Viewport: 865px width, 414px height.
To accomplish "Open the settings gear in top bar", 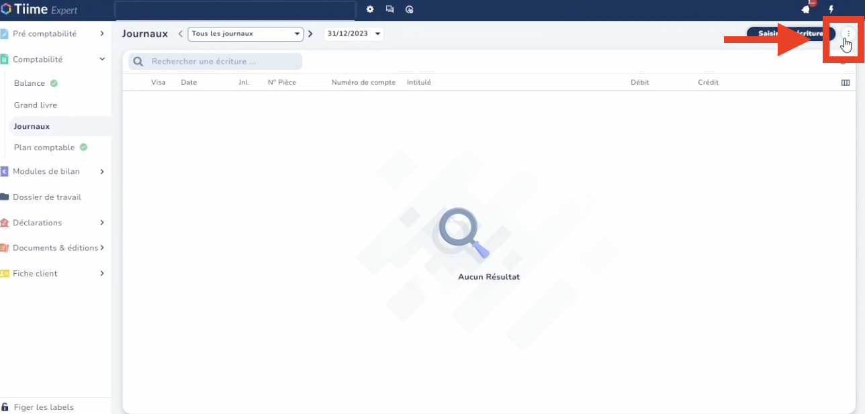I will pyautogui.click(x=369, y=9).
